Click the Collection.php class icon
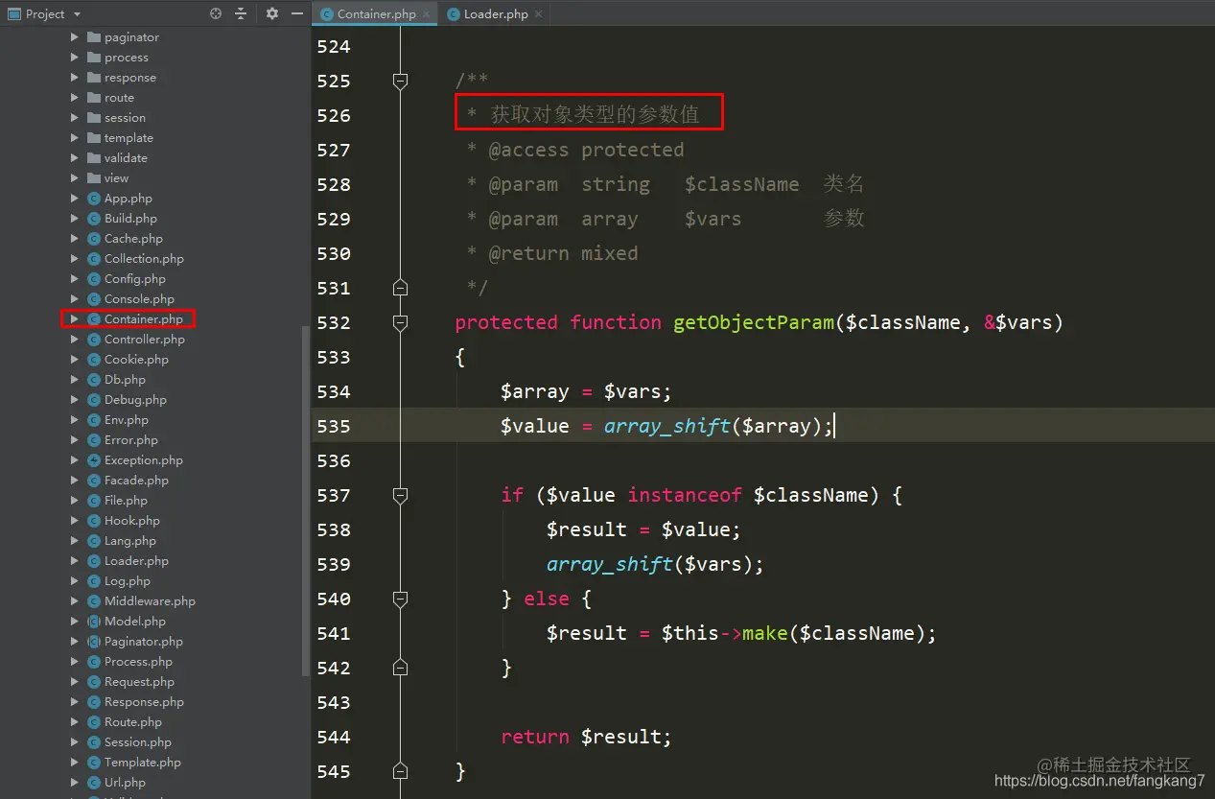1215x799 pixels. click(x=94, y=259)
